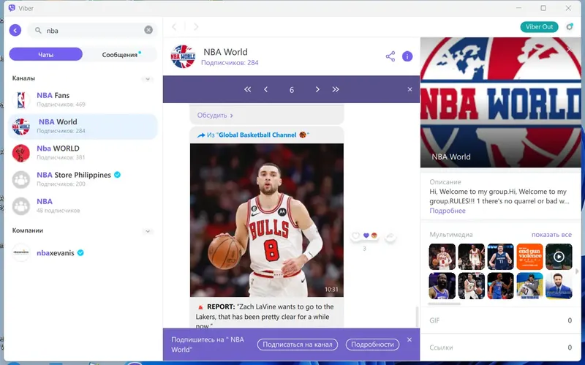Navigate back with the top arrow
Viewport: 585px width, 365px height.
click(x=174, y=27)
